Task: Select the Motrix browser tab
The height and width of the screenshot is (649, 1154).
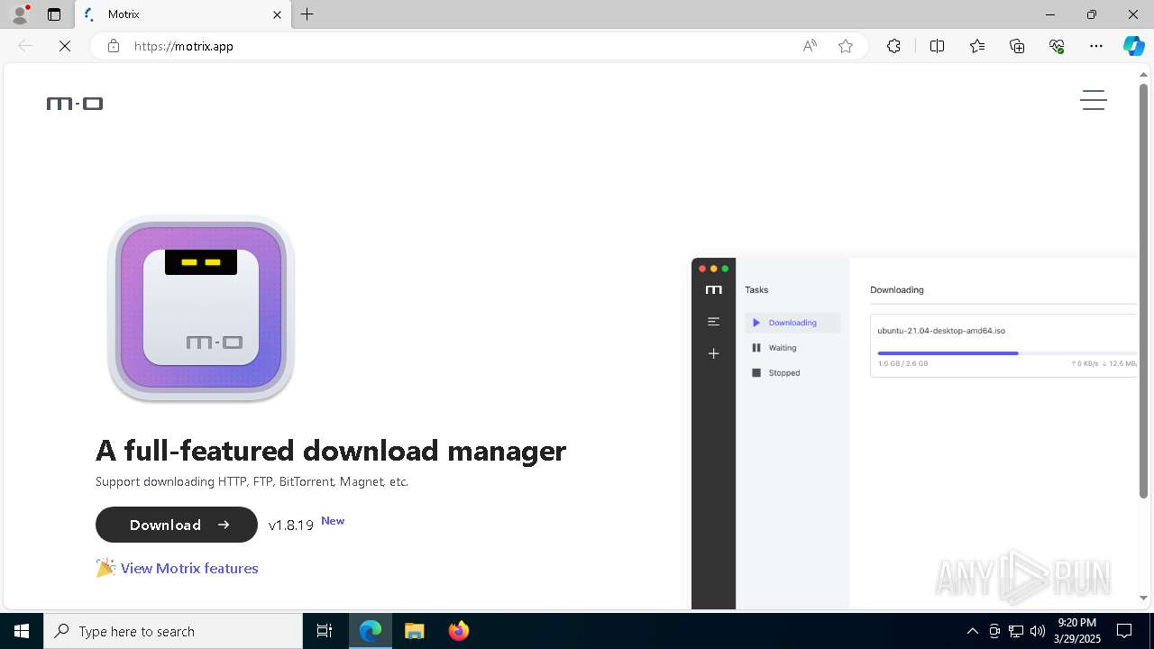Action: coord(184,14)
